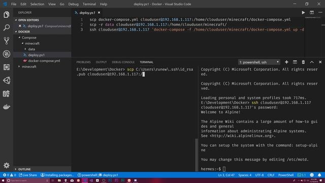Open feedback smiley in status bar
The image size is (325, 183).
(x=312, y=175)
